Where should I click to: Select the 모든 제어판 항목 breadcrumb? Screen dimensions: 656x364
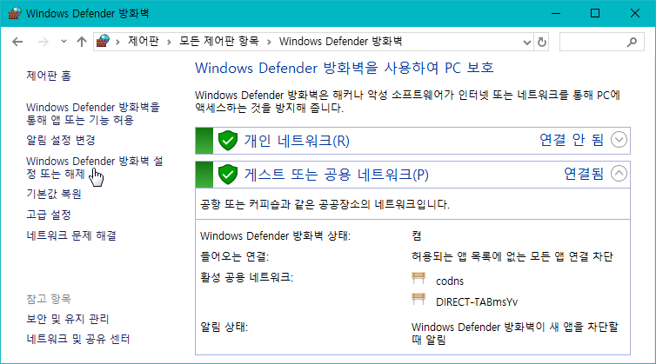[x=219, y=42]
